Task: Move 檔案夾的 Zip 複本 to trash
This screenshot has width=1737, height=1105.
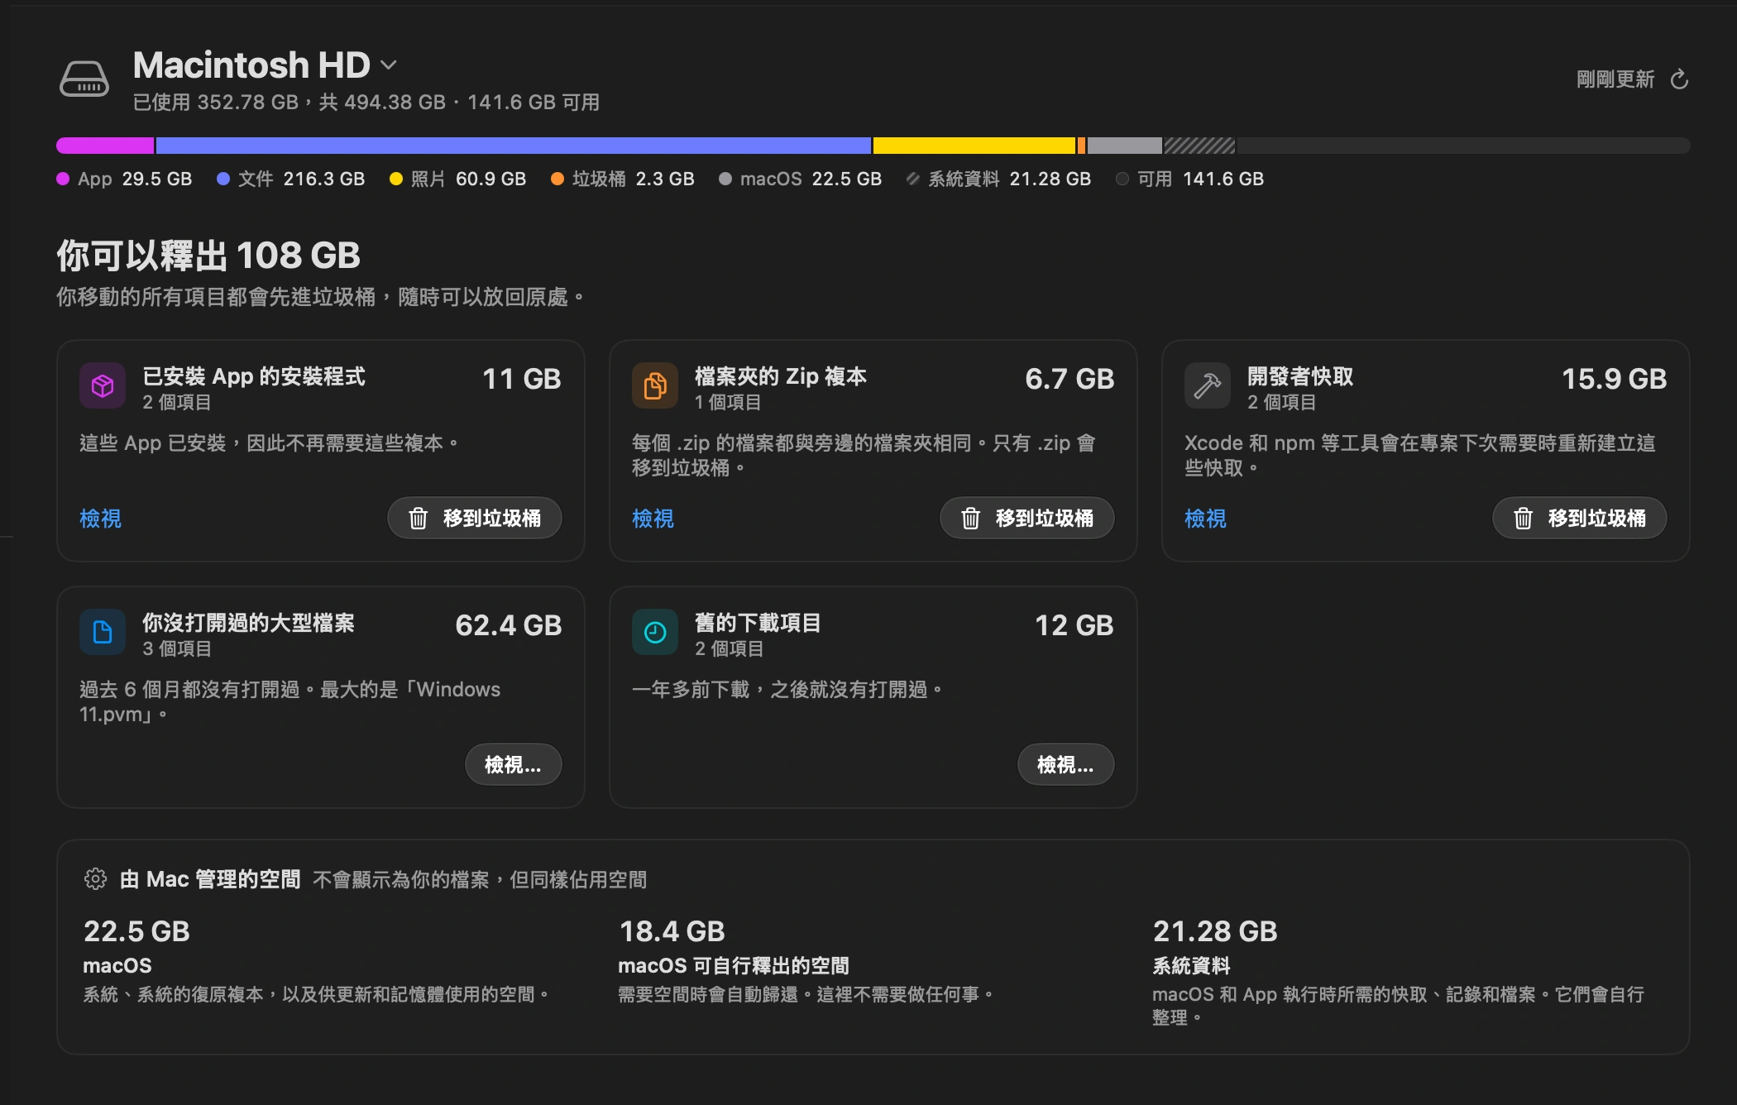Action: pyautogui.click(x=1027, y=518)
